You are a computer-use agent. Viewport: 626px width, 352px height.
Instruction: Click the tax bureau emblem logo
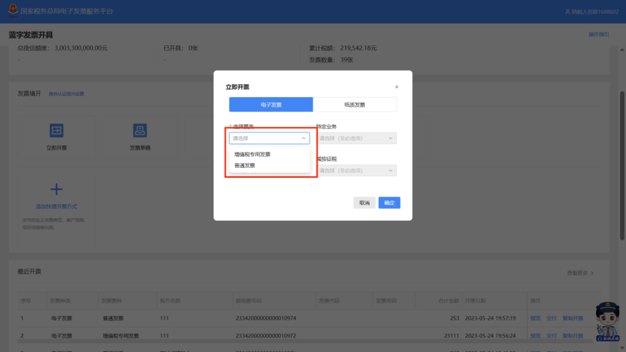pos(11,12)
